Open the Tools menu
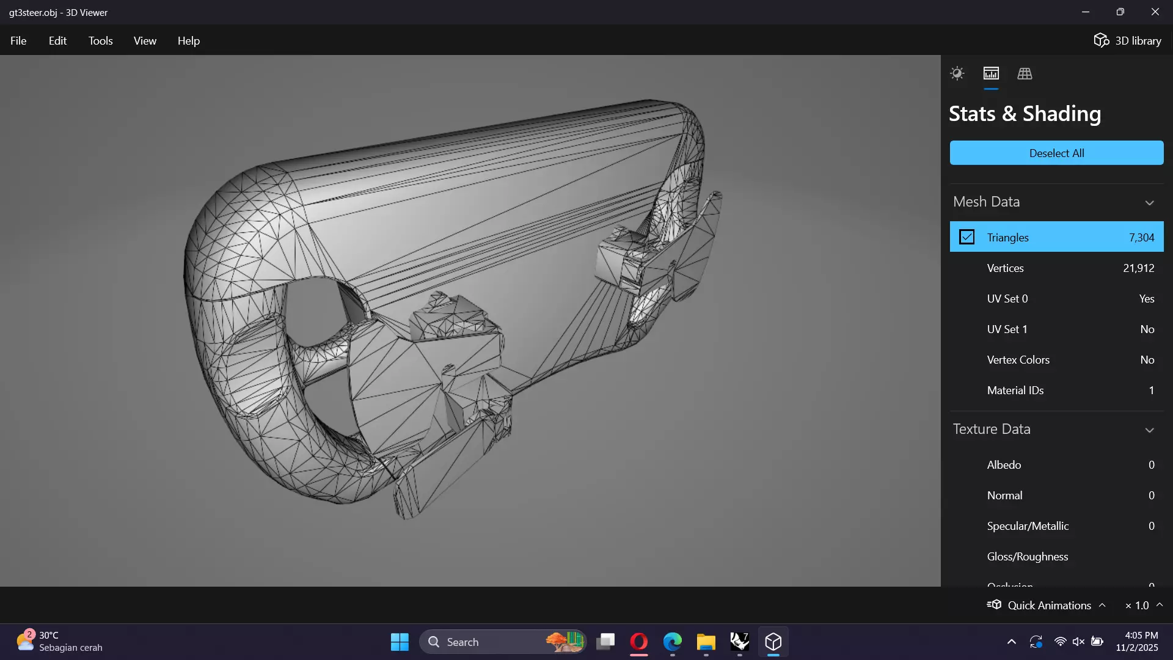The width and height of the screenshot is (1173, 660). pos(100,40)
